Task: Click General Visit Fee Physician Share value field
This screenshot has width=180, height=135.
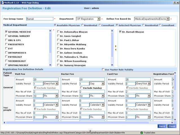Action: 38,96
